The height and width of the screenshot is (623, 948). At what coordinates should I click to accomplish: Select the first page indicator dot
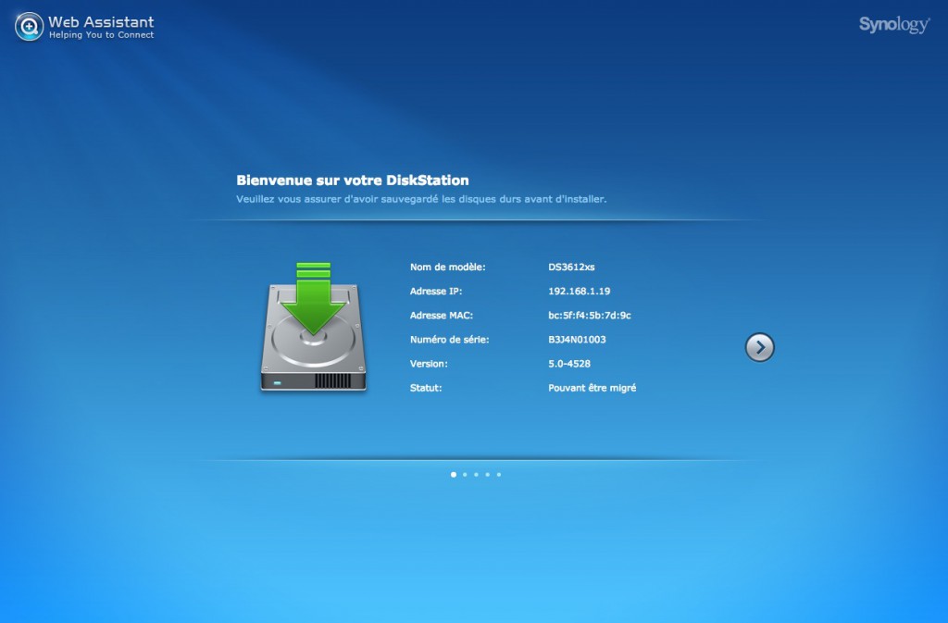(x=454, y=474)
